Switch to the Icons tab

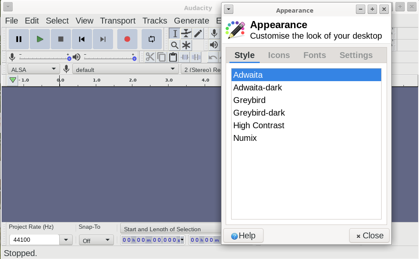tap(279, 55)
